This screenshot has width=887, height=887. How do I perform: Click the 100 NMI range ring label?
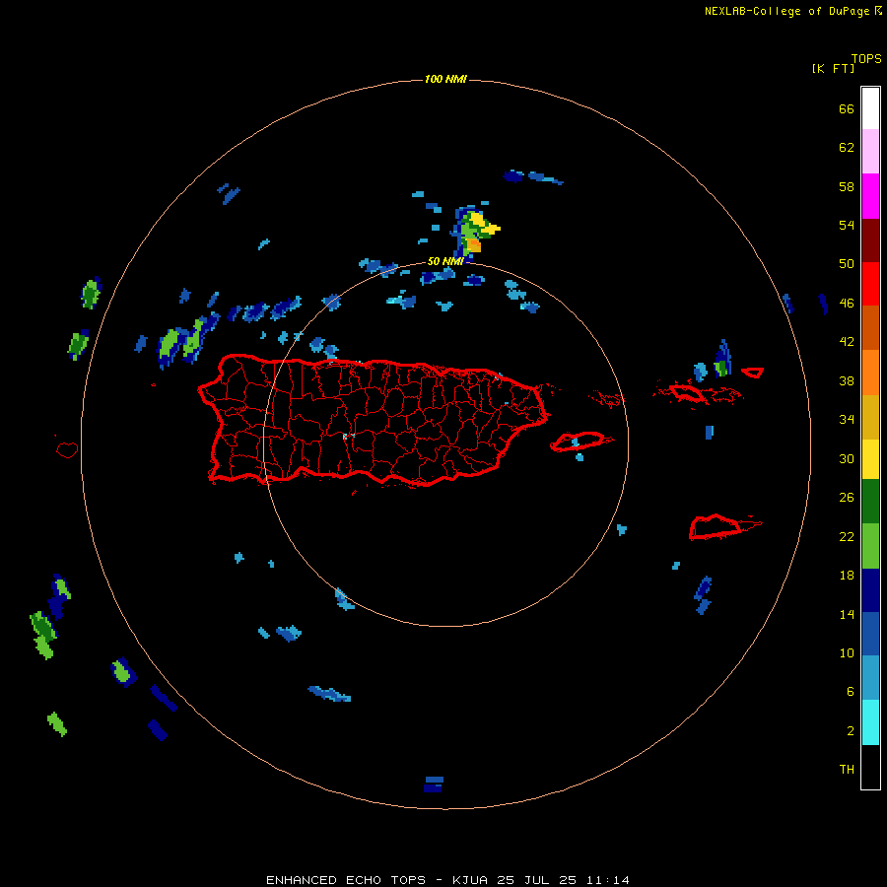pos(445,79)
